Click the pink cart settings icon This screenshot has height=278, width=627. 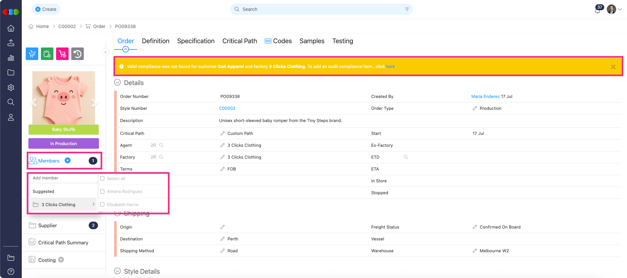[62, 54]
